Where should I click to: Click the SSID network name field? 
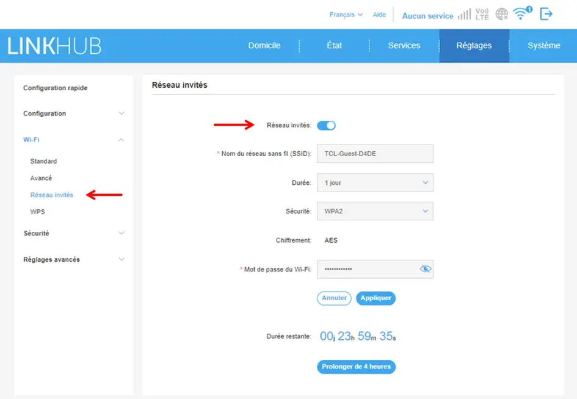[x=375, y=154]
